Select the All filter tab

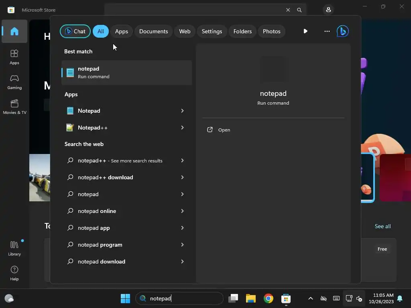[101, 31]
